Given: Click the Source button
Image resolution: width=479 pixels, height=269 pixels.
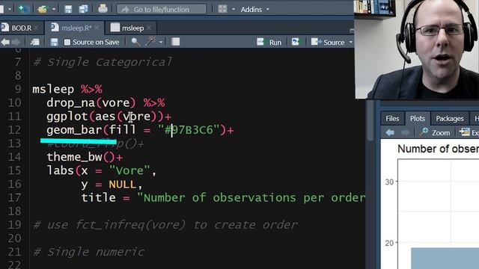Looking at the screenshot, I should click(328, 42).
